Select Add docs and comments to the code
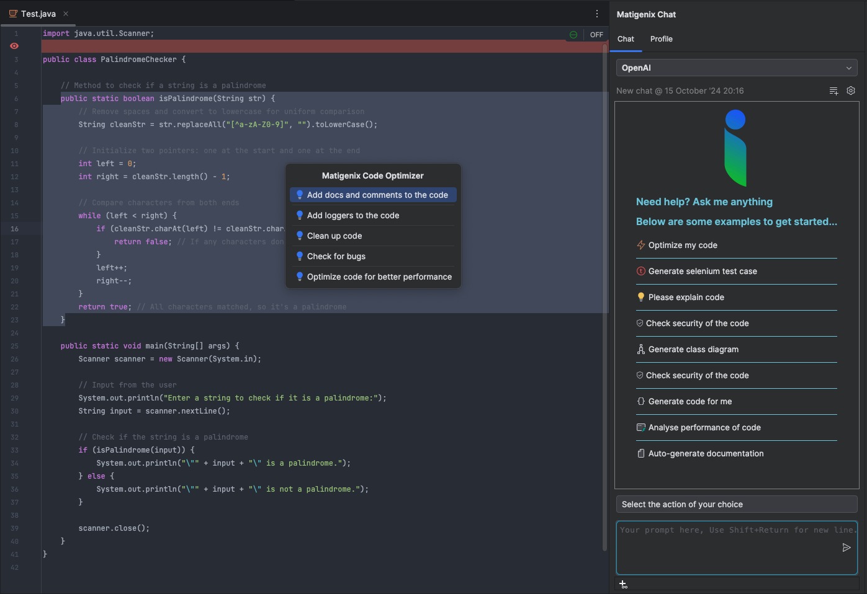 (x=373, y=195)
